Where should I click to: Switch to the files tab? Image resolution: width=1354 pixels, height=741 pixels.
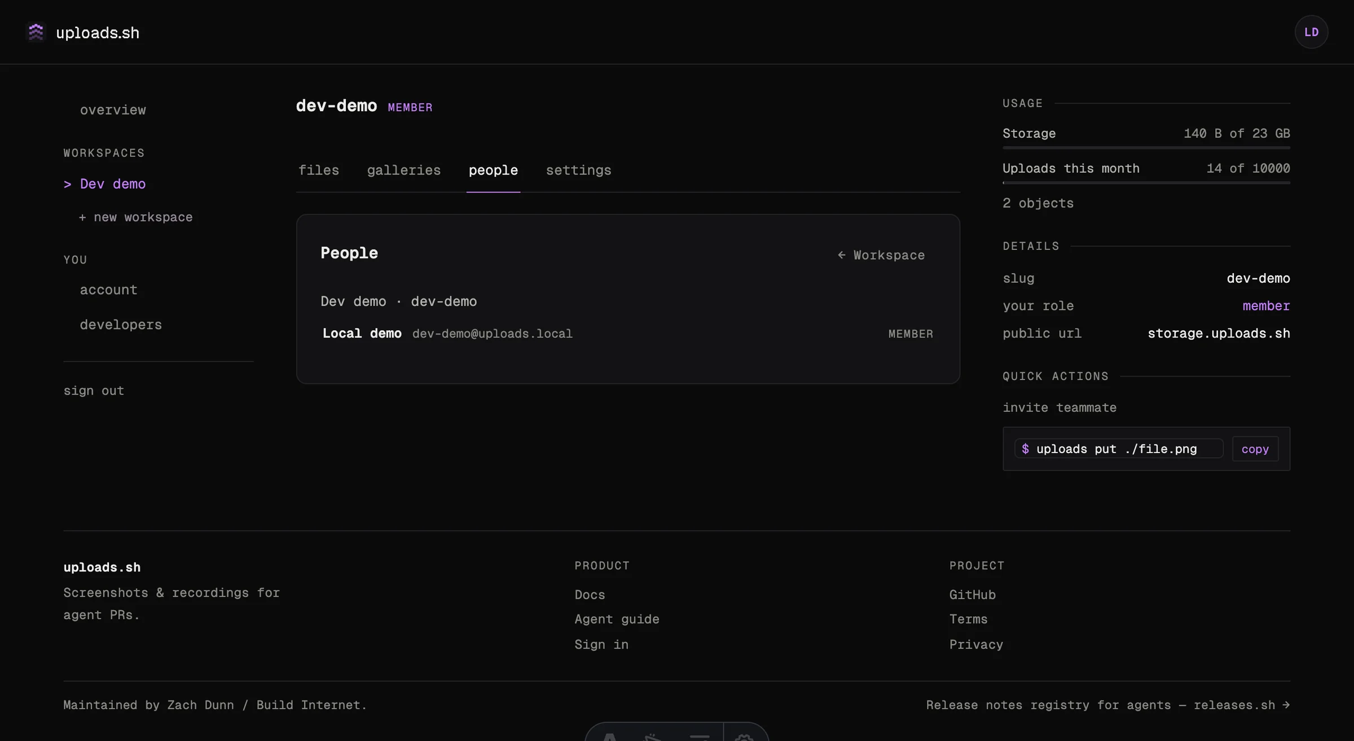[x=319, y=170]
